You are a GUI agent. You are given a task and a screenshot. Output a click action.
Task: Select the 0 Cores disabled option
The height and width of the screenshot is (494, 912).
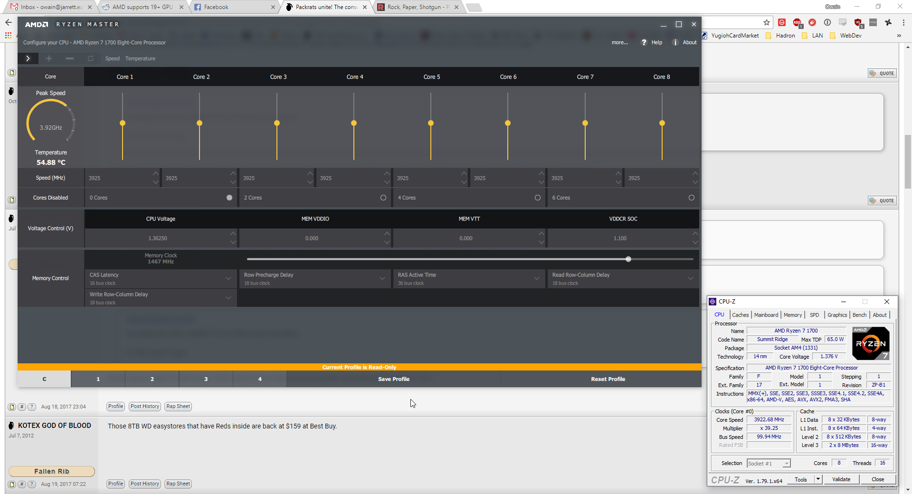click(229, 198)
